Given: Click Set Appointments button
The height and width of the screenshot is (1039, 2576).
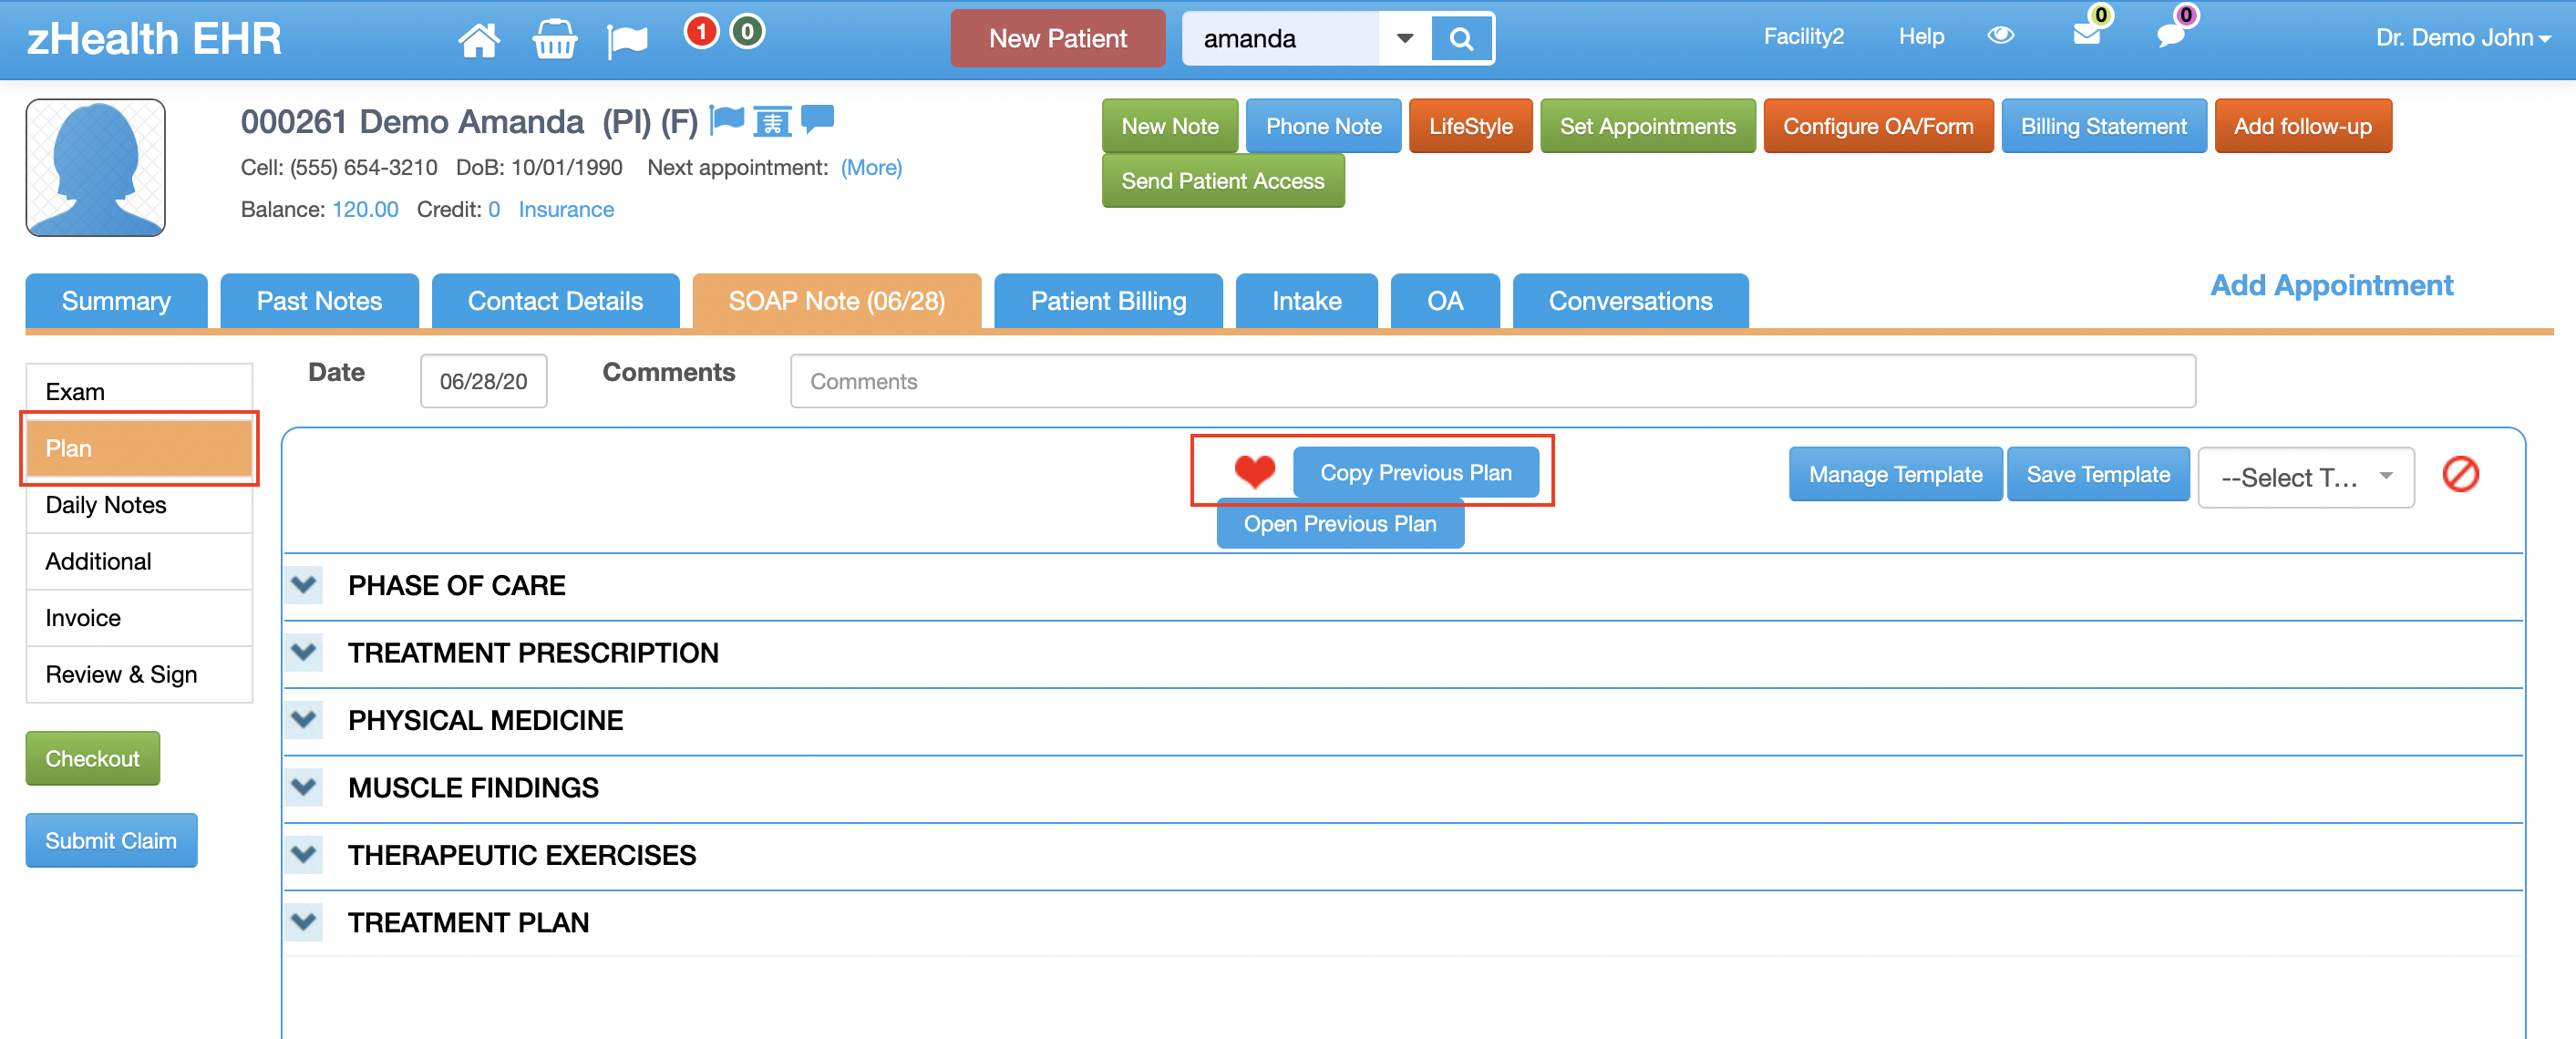Looking at the screenshot, I should 1647,126.
